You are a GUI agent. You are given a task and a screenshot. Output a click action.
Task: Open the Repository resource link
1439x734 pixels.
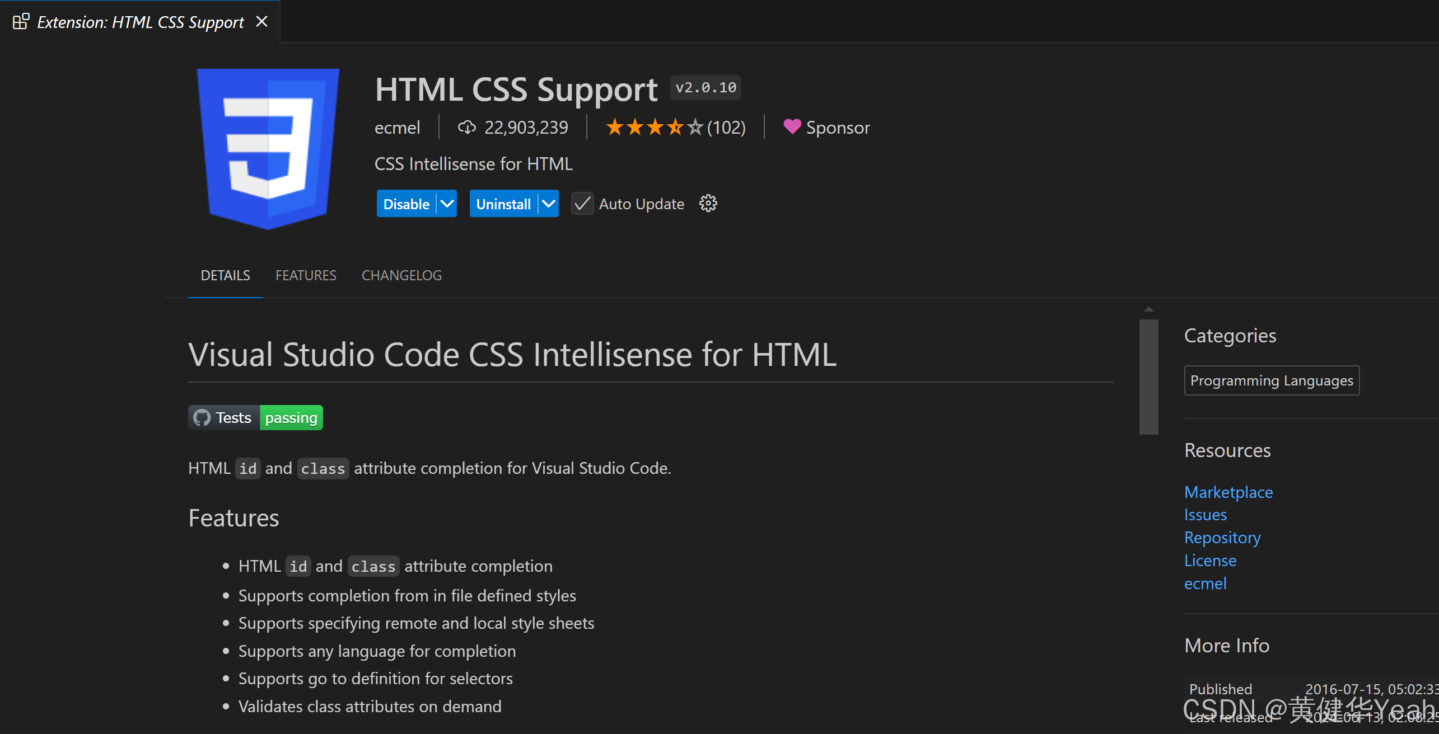pyautogui.click(x=1222, y=538)
